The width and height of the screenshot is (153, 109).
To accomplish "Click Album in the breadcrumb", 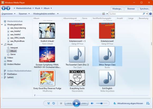I will coord(46,8).
